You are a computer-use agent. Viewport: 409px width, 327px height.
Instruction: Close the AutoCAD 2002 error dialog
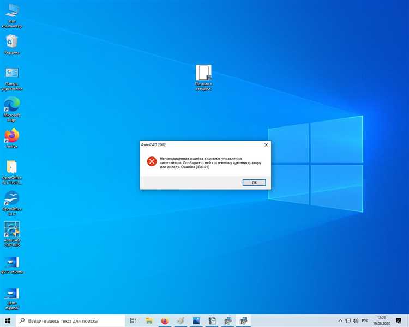click(x=266, y=145)
